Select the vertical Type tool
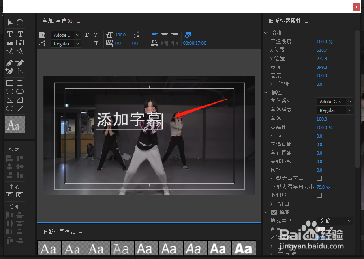The width and height of the screenshot is (364, 259). point(19,34)
